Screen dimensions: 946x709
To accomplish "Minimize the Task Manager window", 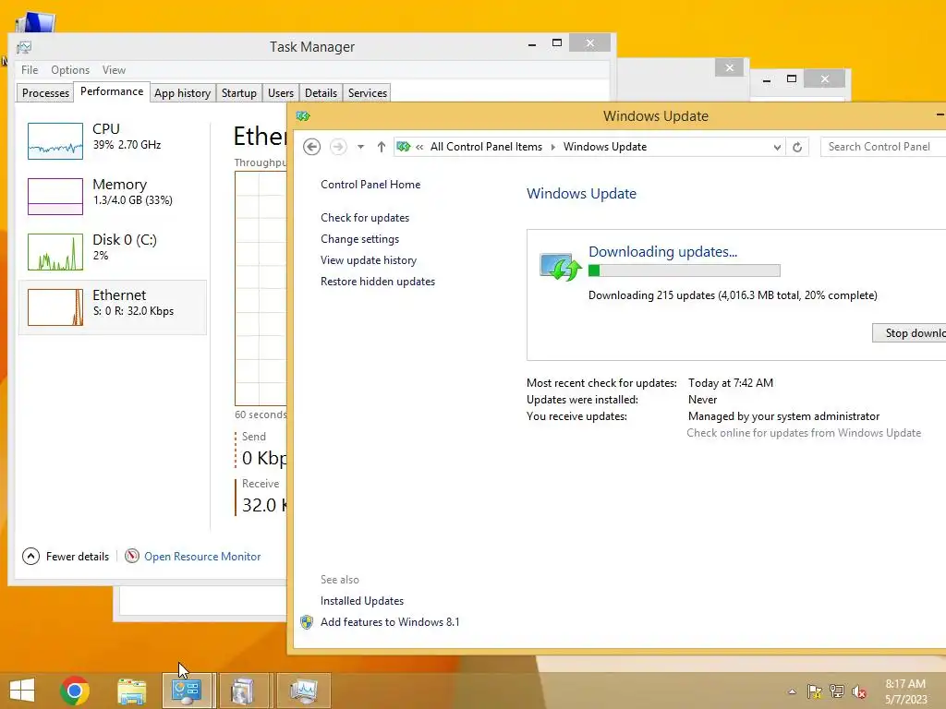I will tap(532, 44).
